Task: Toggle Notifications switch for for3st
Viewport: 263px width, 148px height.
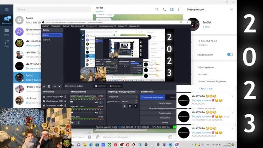Action: (x=230, y=55)
